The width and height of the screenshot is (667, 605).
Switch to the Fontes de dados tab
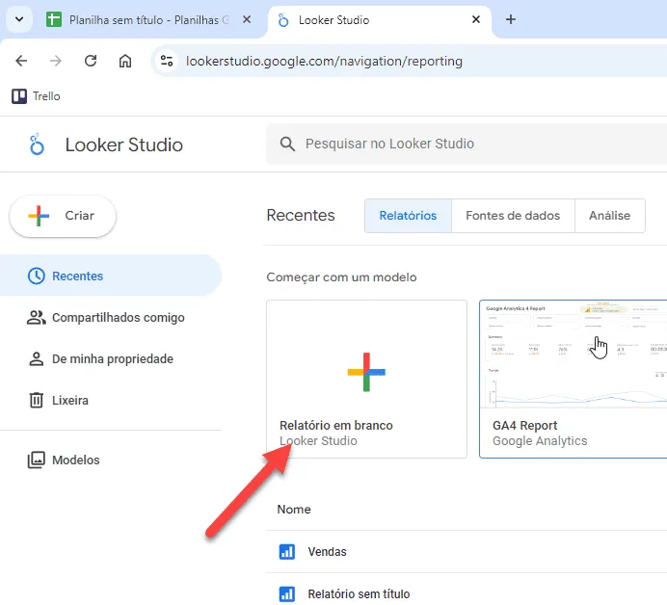click(513, 216)
